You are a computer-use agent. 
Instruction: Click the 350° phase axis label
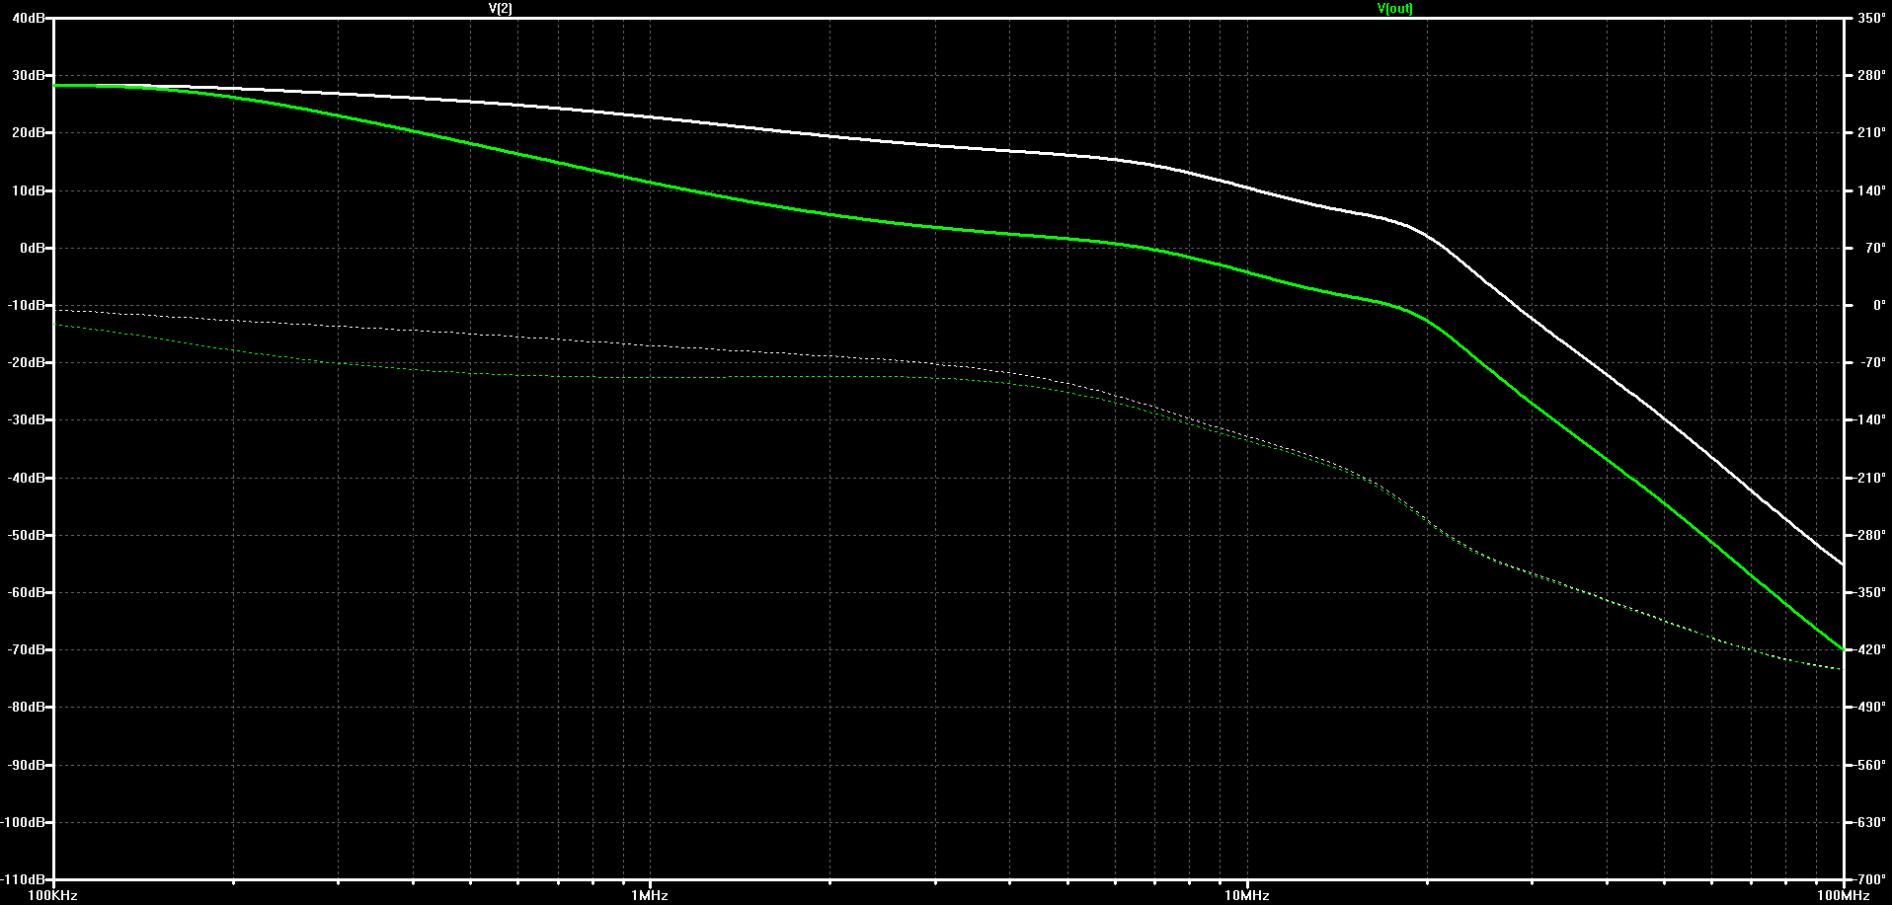coord(1871,18)
